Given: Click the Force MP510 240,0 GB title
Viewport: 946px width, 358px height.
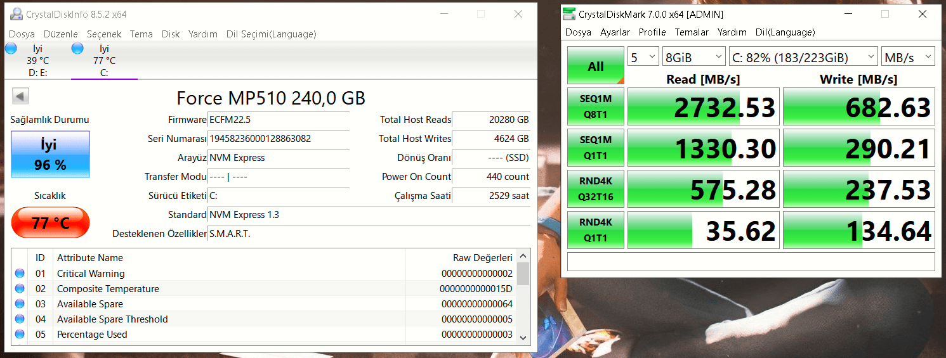Looking at the screenshot, I should (271, 98).
